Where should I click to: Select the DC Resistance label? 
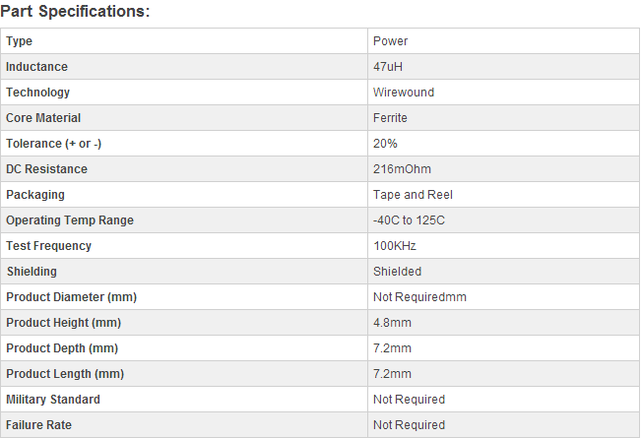(46, 169)
